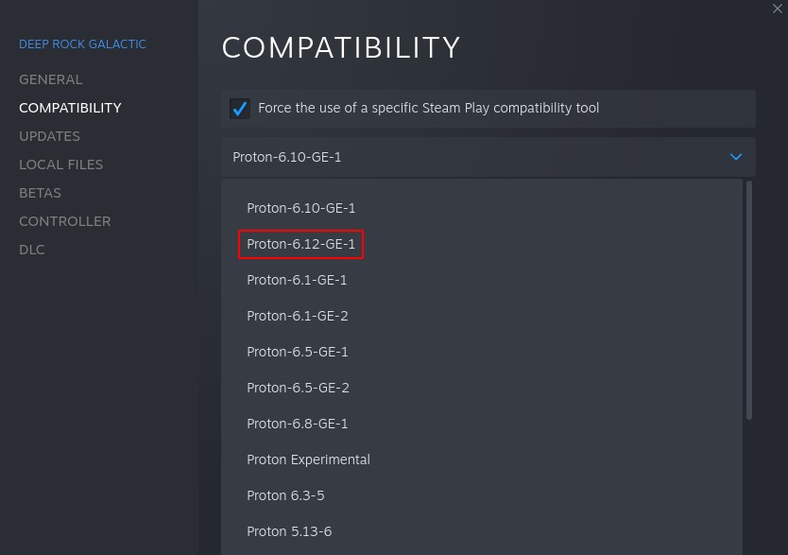This screenshot has height=555, width=788.
Task: Select Proton 5.13-6 version
Action: pos(289,531)
